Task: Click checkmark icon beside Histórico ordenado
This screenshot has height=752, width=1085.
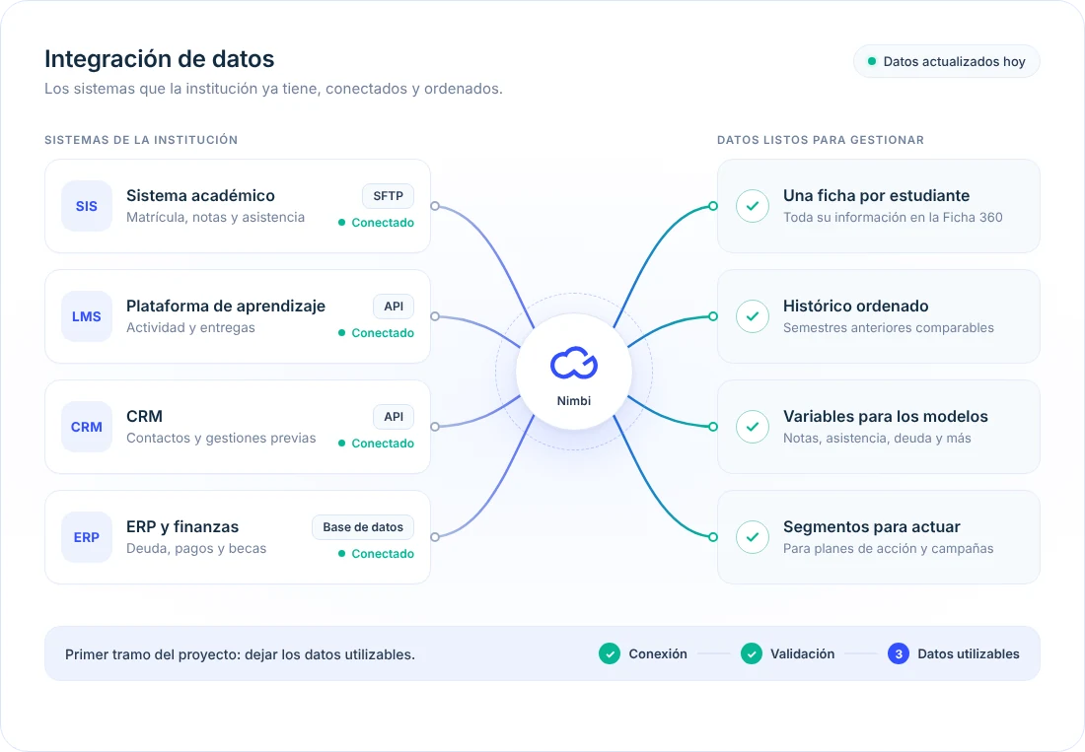Action: coord(753,316)
